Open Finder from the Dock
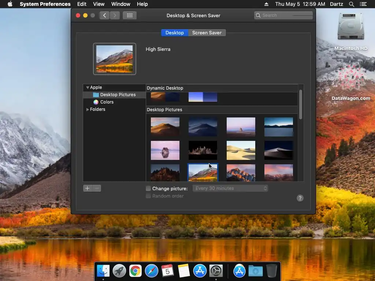Screen dimensions: 375x281 click(103, 271)
